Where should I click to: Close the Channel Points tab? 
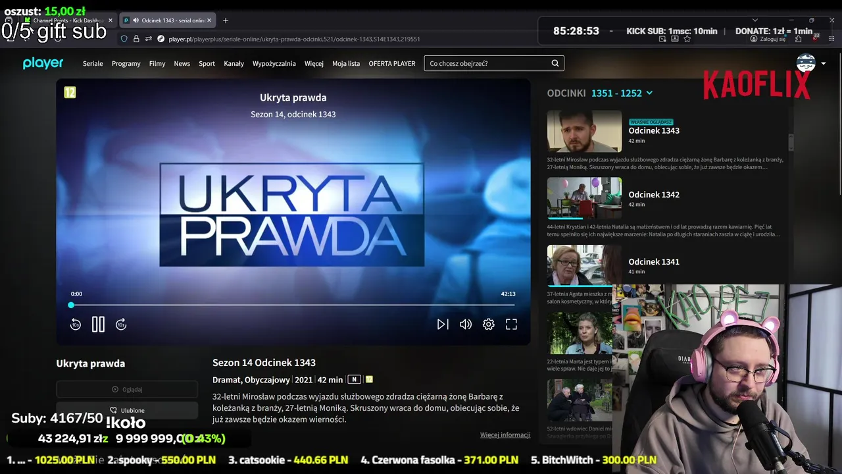click(111, 20)
